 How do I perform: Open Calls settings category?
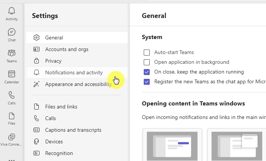click(x=77, y=118)
